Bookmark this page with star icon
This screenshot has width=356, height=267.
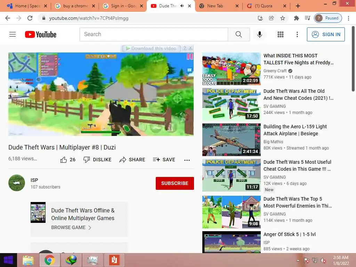282,18
